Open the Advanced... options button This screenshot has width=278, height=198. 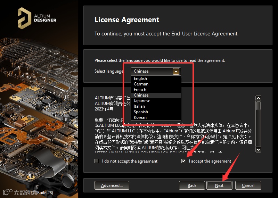[x=112, y=185]
